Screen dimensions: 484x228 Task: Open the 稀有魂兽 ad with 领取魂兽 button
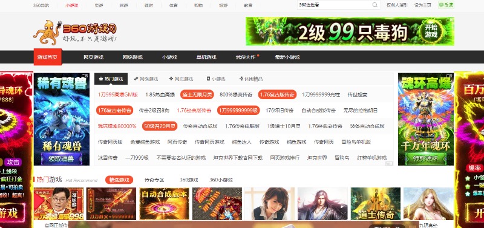pos(62,119)
